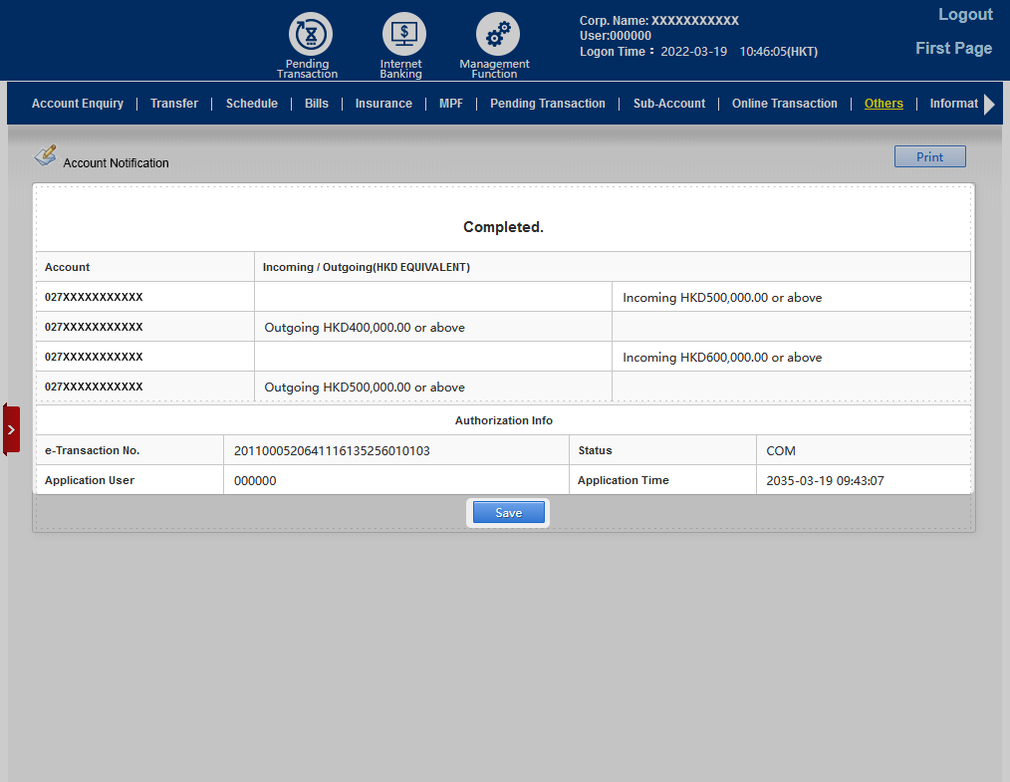Open the Schedule menu
This screenshot has width=1010, height=782.
252,104
